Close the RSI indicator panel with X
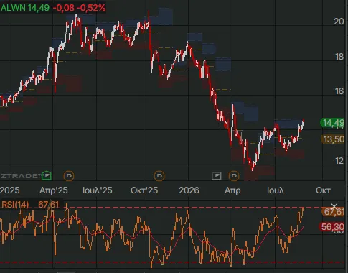Viewport: 348px width, 273px height. [334, 206]
